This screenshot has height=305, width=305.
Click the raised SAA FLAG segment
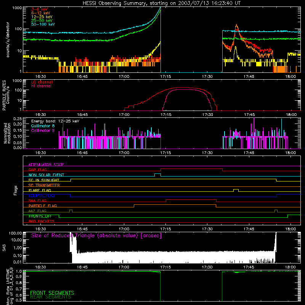tap(191, 199)
